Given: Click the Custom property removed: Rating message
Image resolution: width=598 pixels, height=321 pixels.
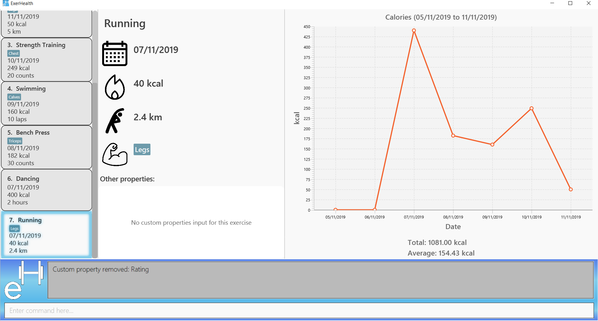Looking at the screenshot, I should tap(101, 269).
